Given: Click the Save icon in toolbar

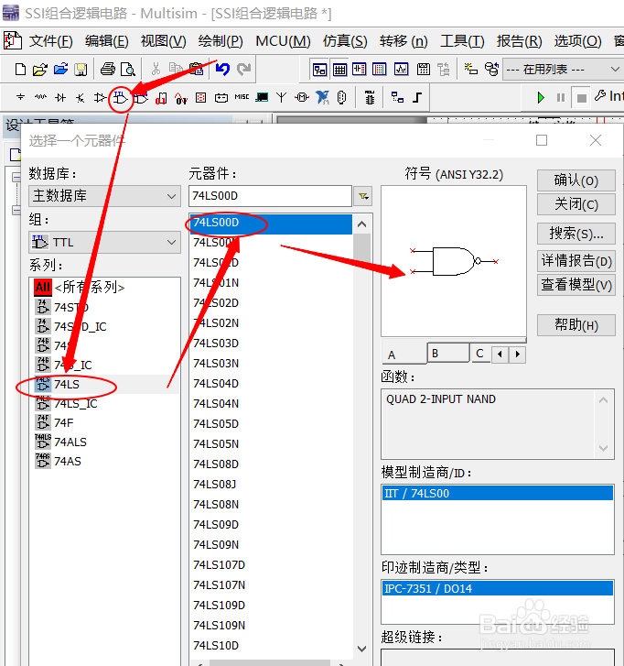Looking at the screenshot, I should (x=81, y=69).
